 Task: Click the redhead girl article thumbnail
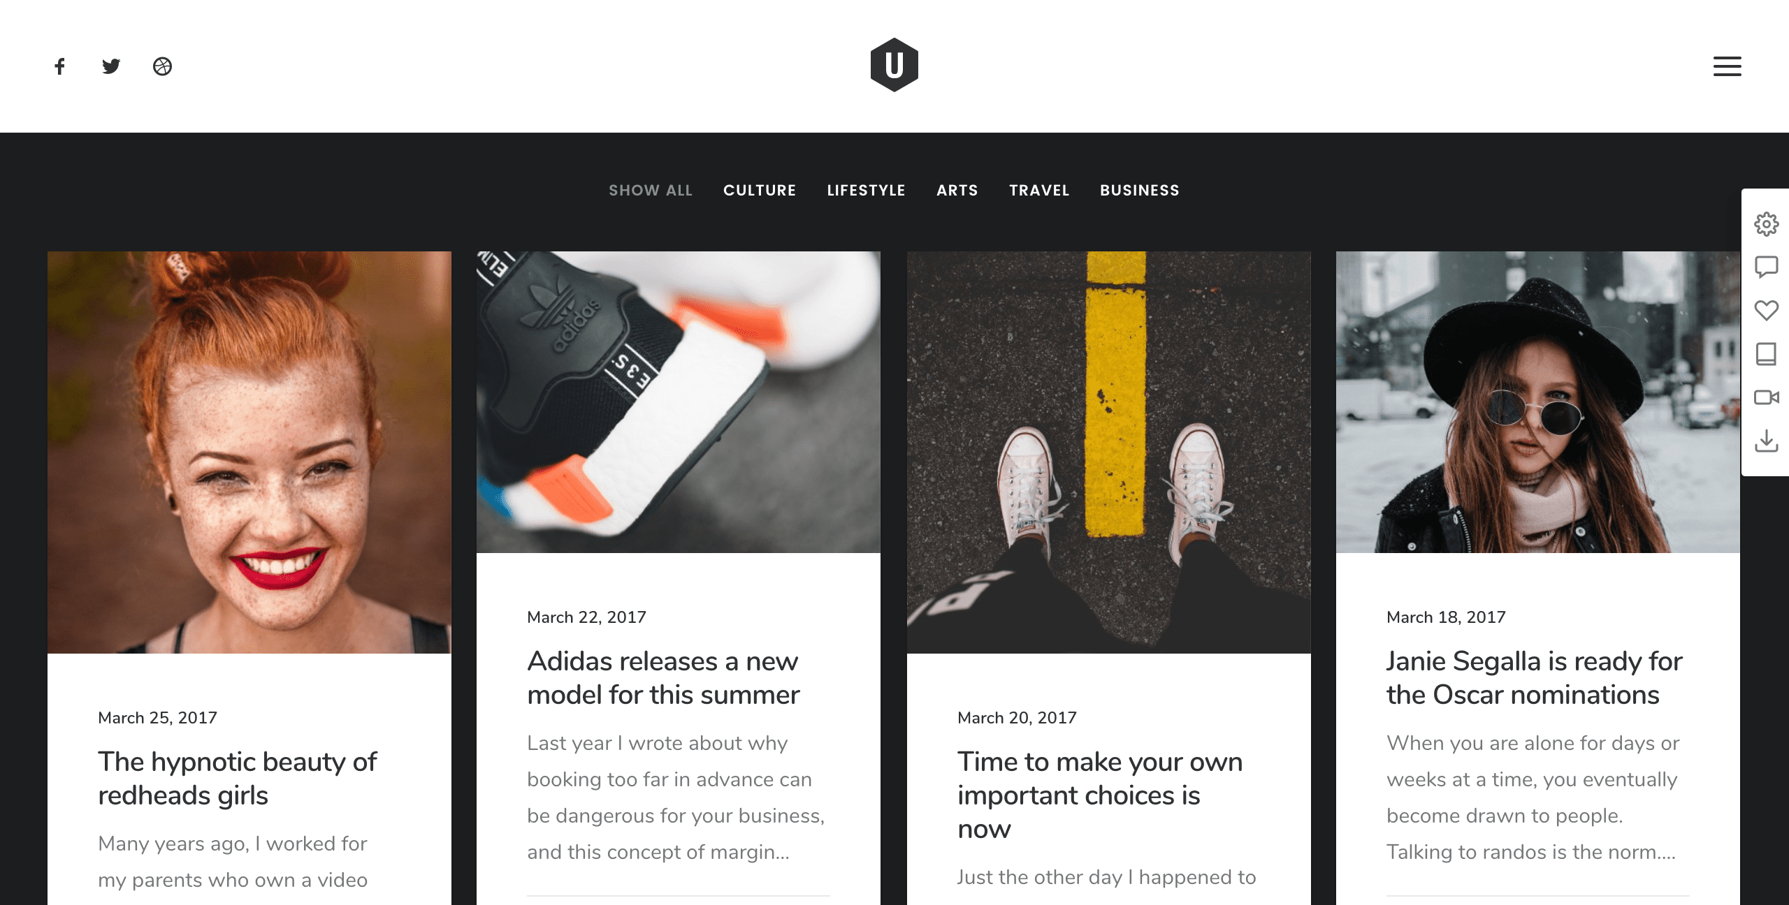pyautogui.click(x=248, y=451)
